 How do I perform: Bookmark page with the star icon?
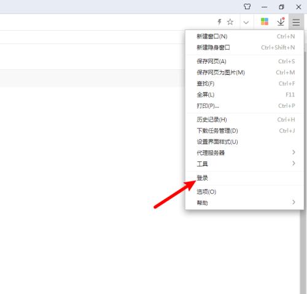(230, 21)
